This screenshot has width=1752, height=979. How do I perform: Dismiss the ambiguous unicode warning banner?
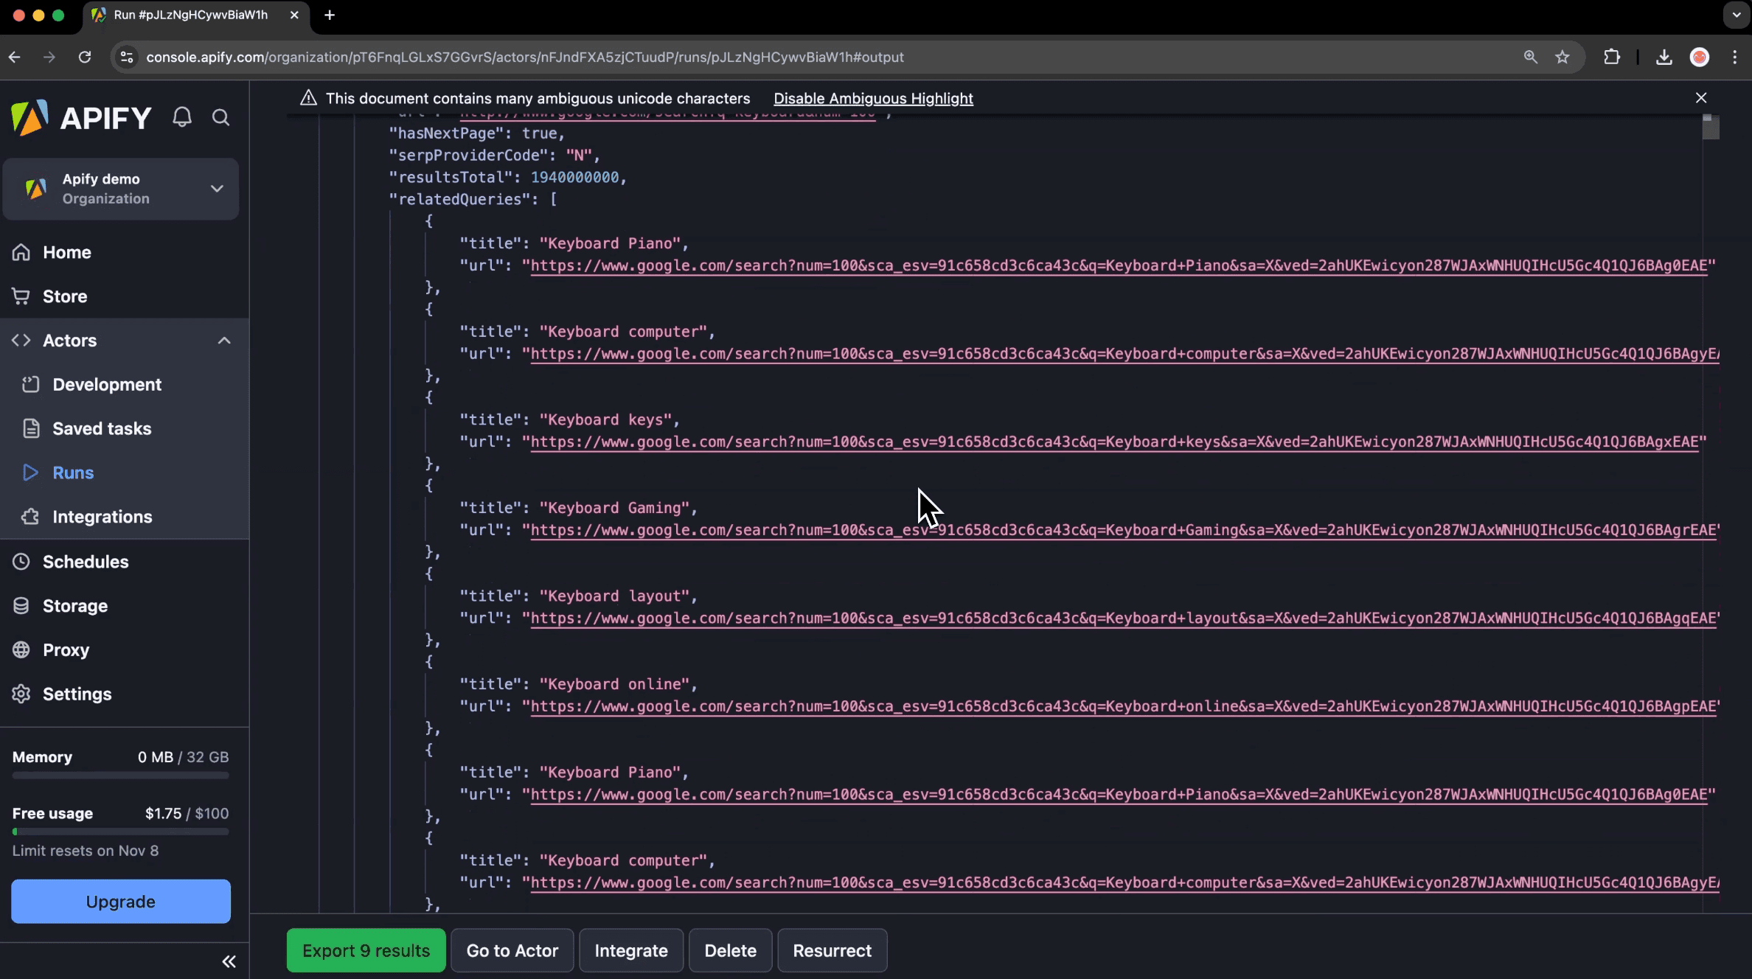(x=1701, y=98)
